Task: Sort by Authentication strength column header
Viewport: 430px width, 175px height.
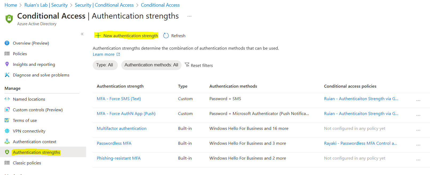Action: 120,86
